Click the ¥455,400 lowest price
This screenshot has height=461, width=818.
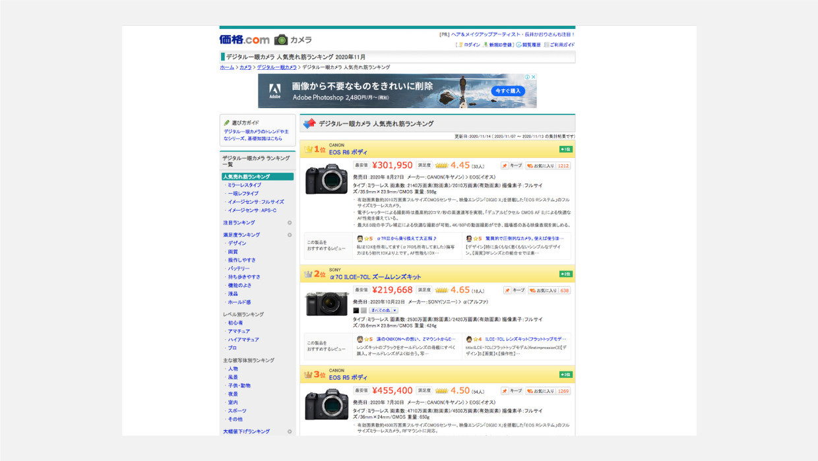click(x=392, y=390)
